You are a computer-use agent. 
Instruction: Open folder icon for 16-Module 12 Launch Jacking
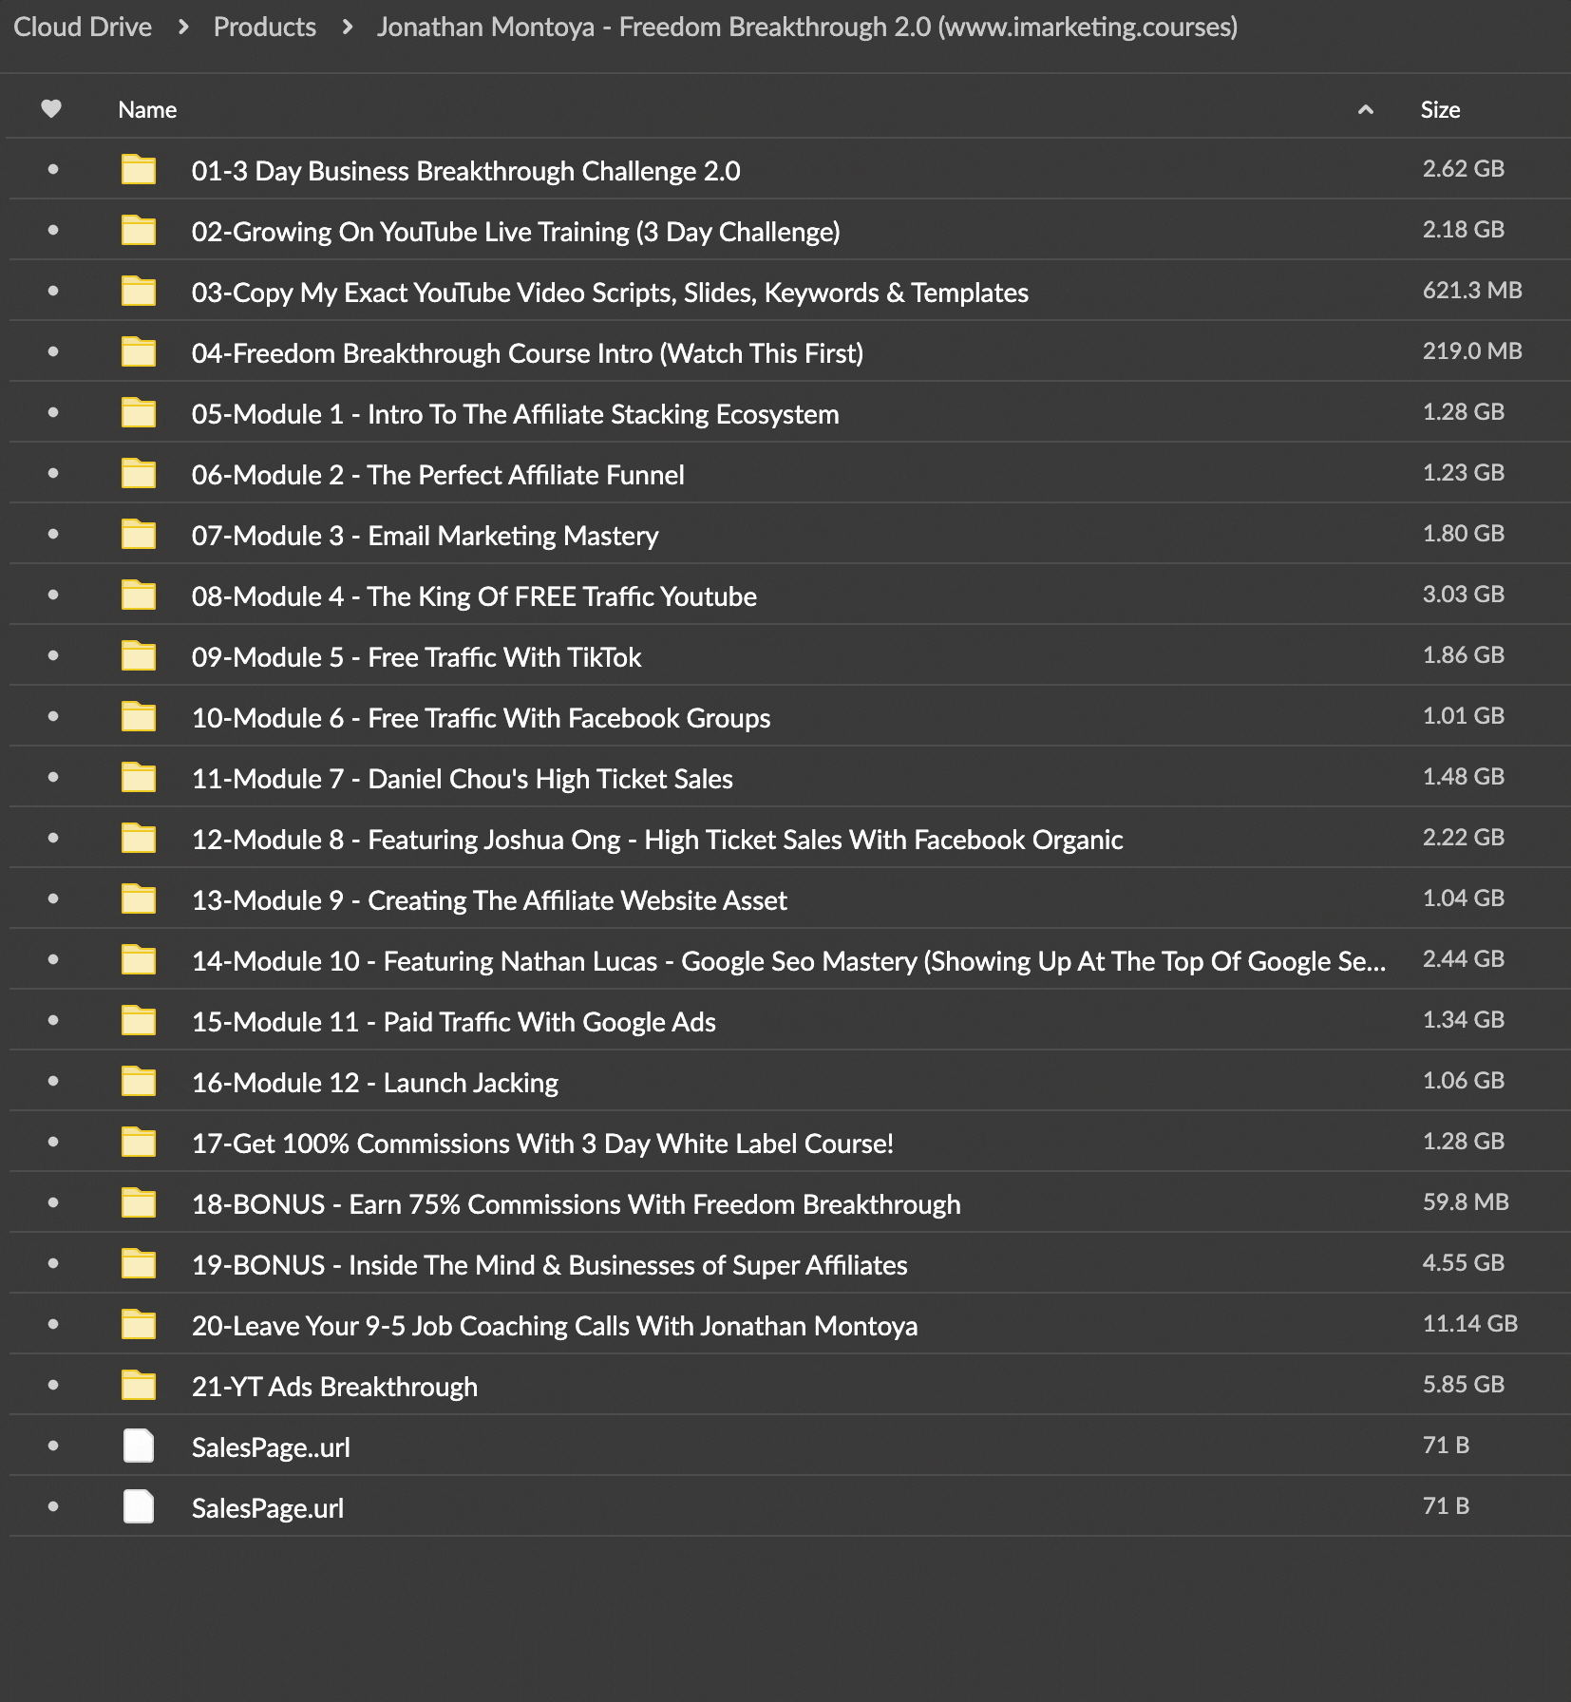[139, 1082]
